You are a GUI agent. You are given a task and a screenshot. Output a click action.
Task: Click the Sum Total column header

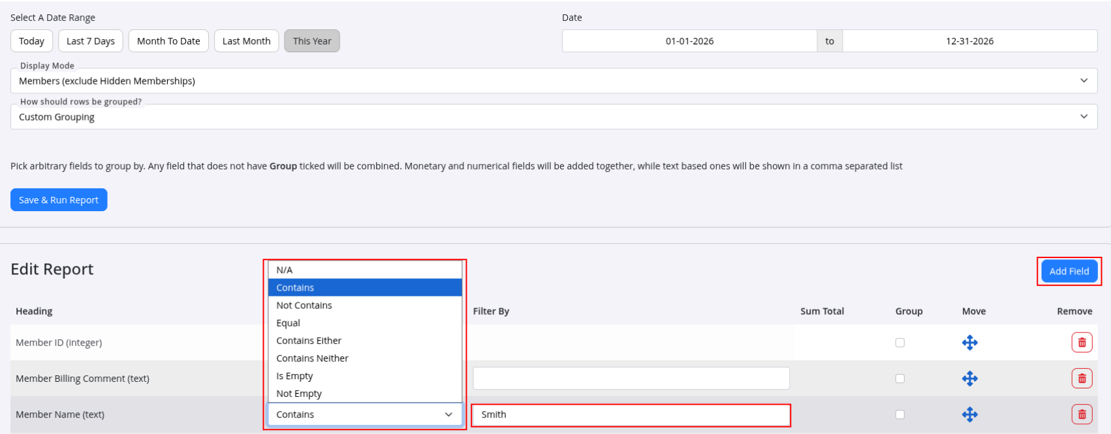(x=822, y=311)
